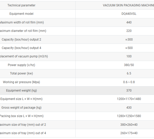Image resolution: width=154 pixels, height=139 pixels.
Task: Click the "VACUUM SKIN PACKAGING MACHINE" header cell
Action: click(128, 5)
